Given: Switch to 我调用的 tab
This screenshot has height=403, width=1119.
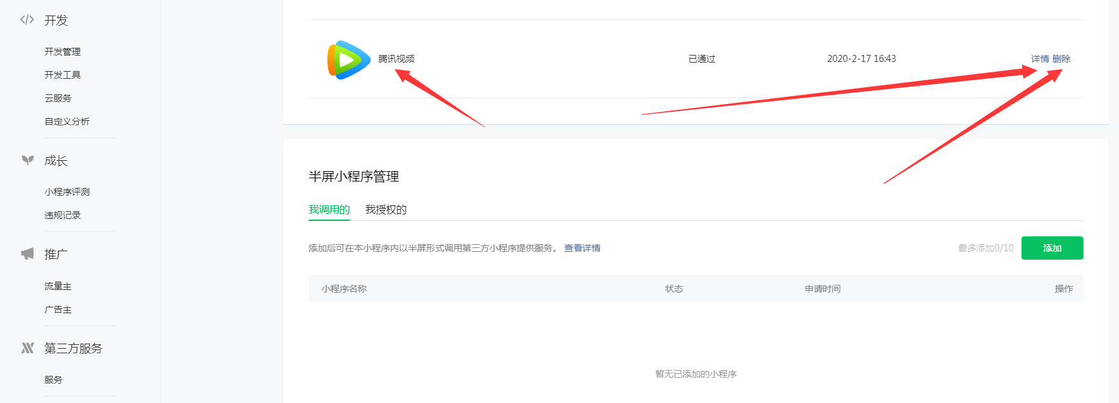Looking at the screenshot, I should point(329,210).
